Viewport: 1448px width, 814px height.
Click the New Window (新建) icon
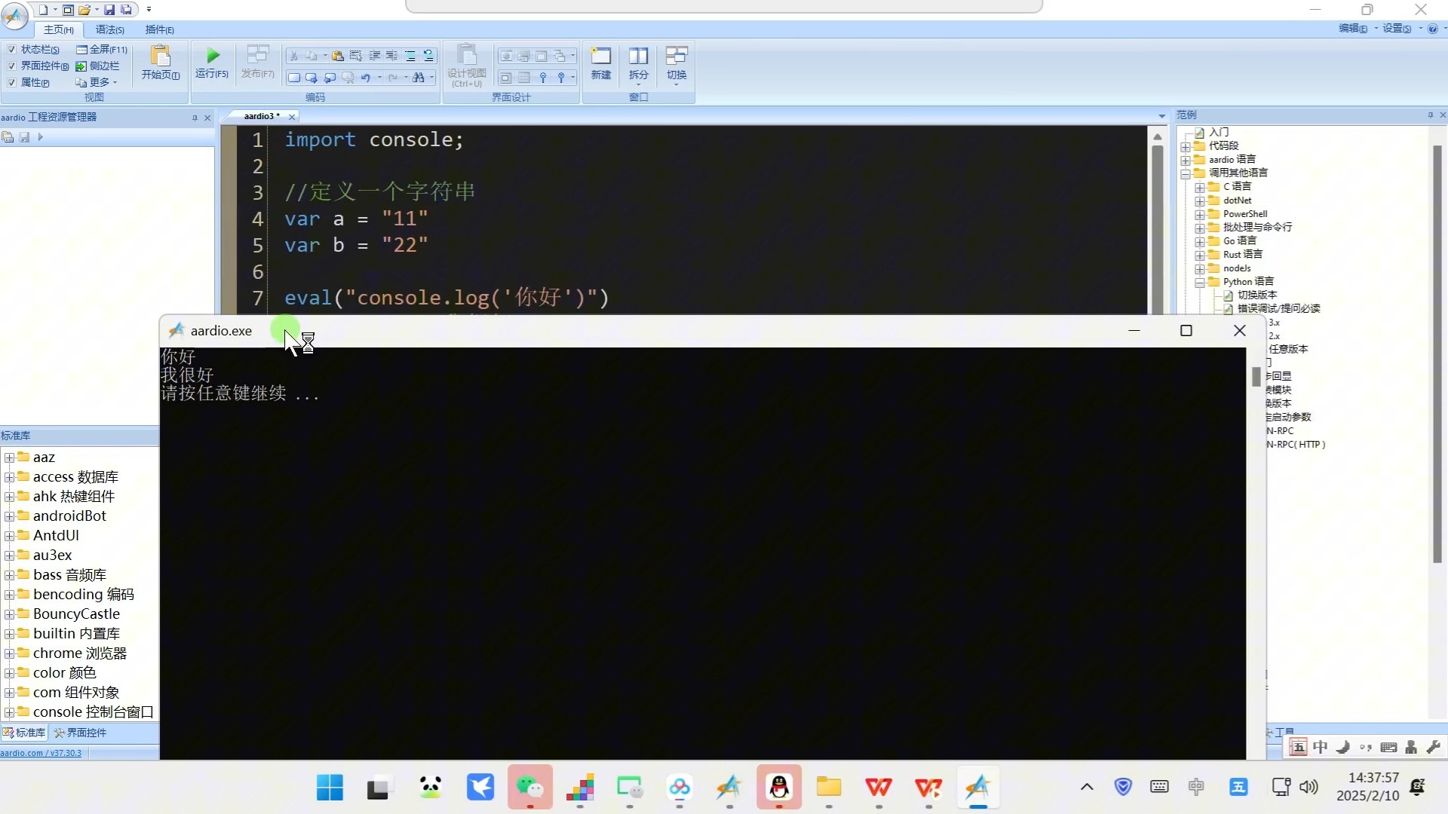coord(601,63)
